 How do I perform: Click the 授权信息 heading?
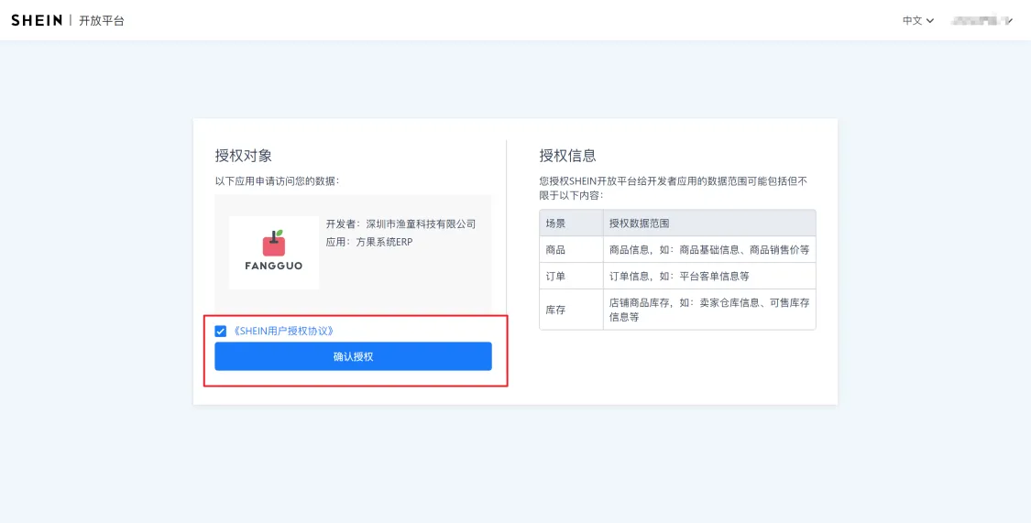pyautogui.click(x=567, y=156)
